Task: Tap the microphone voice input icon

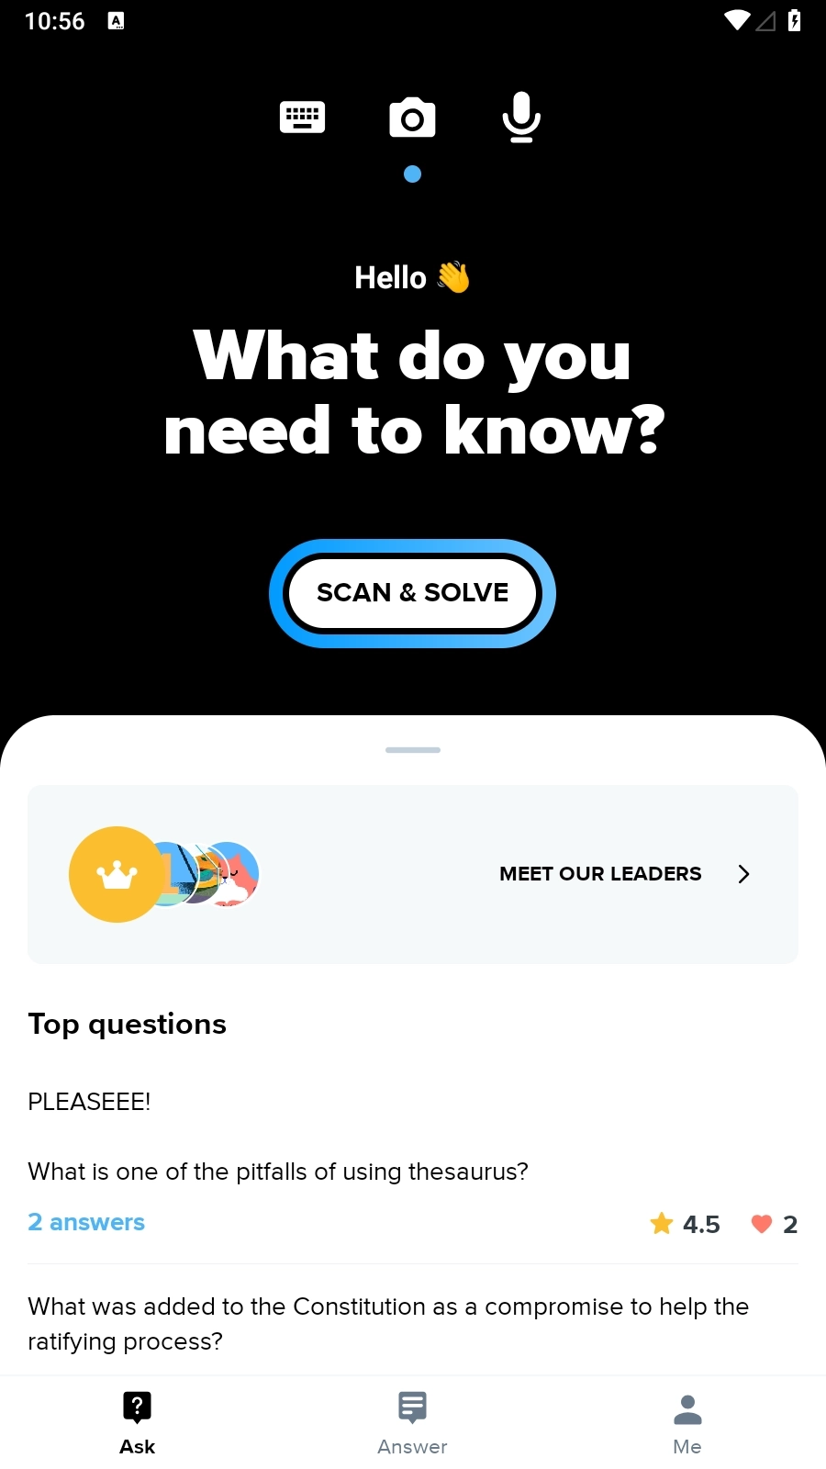Action: point(521,118)
